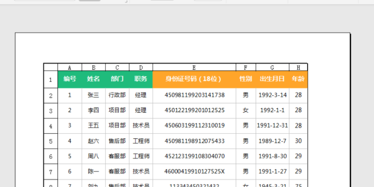Select birth date 1991-12-31
Image resolution: width=374 pixels, height=187 pixels.
click(272, 126)
